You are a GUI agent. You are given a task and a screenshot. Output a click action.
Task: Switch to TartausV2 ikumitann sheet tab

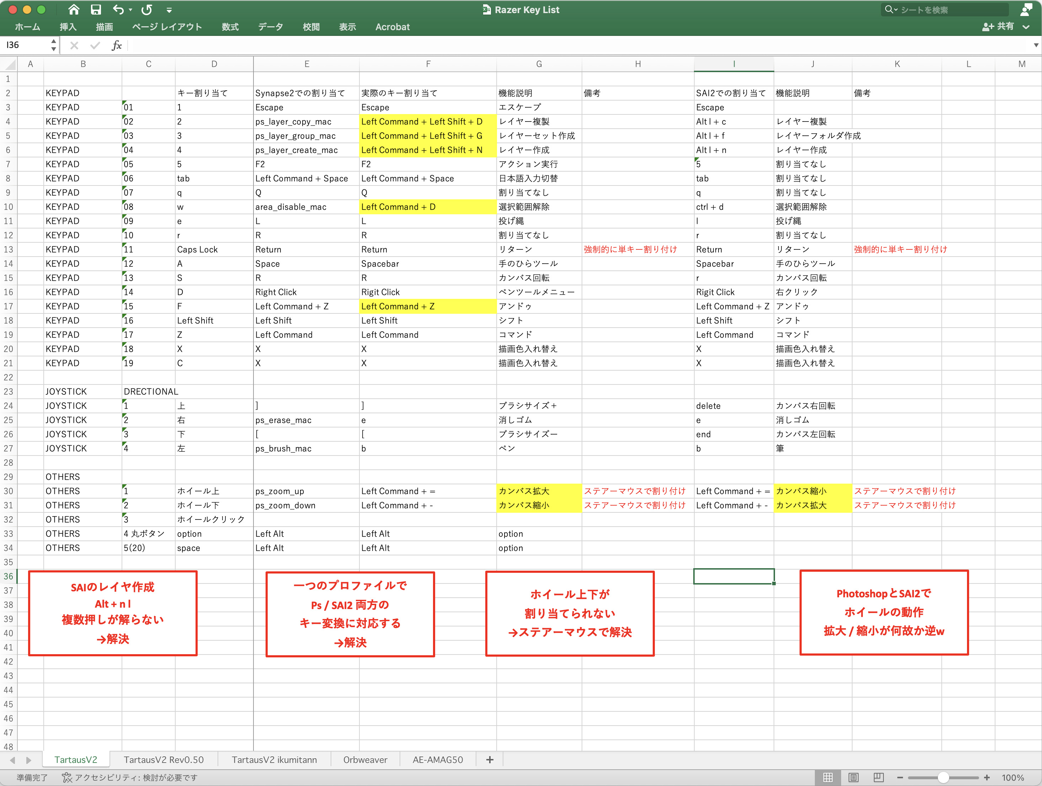(x=274, y=760)
